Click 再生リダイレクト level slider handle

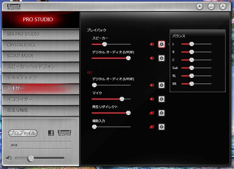pos(128,113)
